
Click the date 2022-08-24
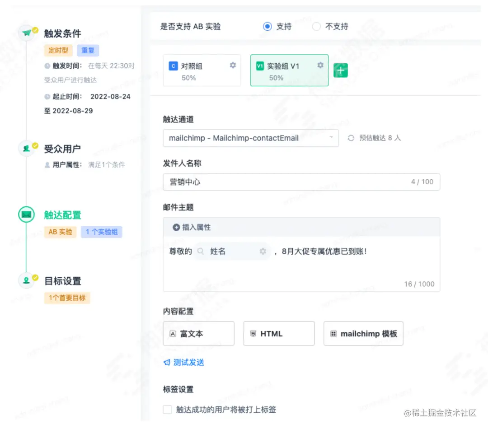110,97
